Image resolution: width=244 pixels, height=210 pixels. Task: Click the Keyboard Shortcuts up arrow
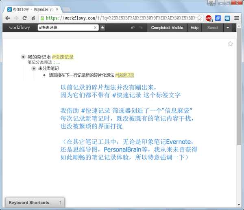point(60,202)
